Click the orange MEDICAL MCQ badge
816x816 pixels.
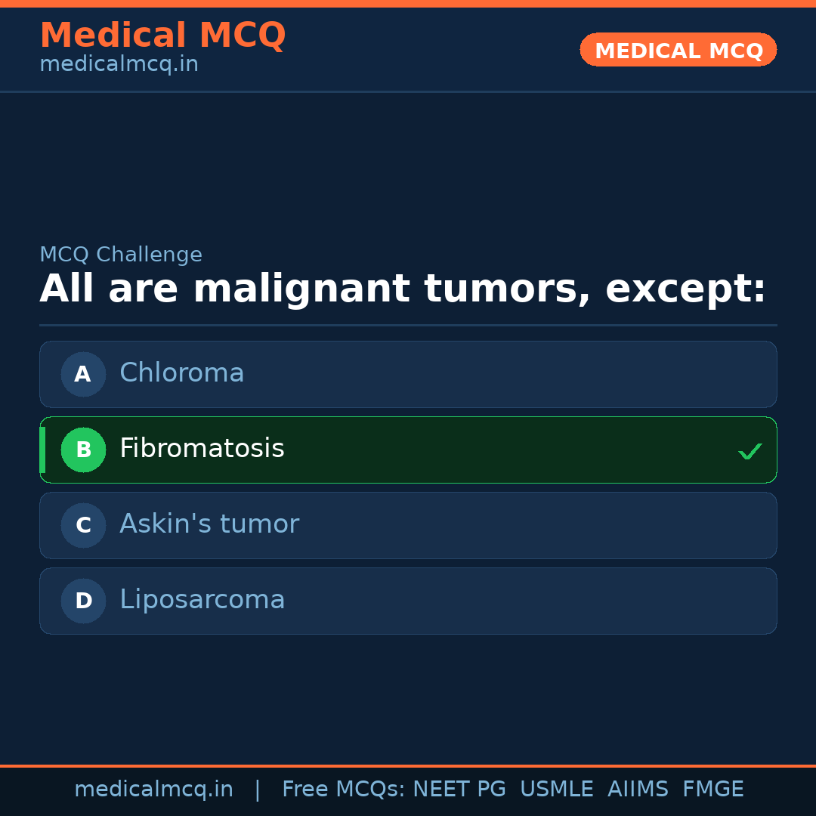tap(678, 50)
